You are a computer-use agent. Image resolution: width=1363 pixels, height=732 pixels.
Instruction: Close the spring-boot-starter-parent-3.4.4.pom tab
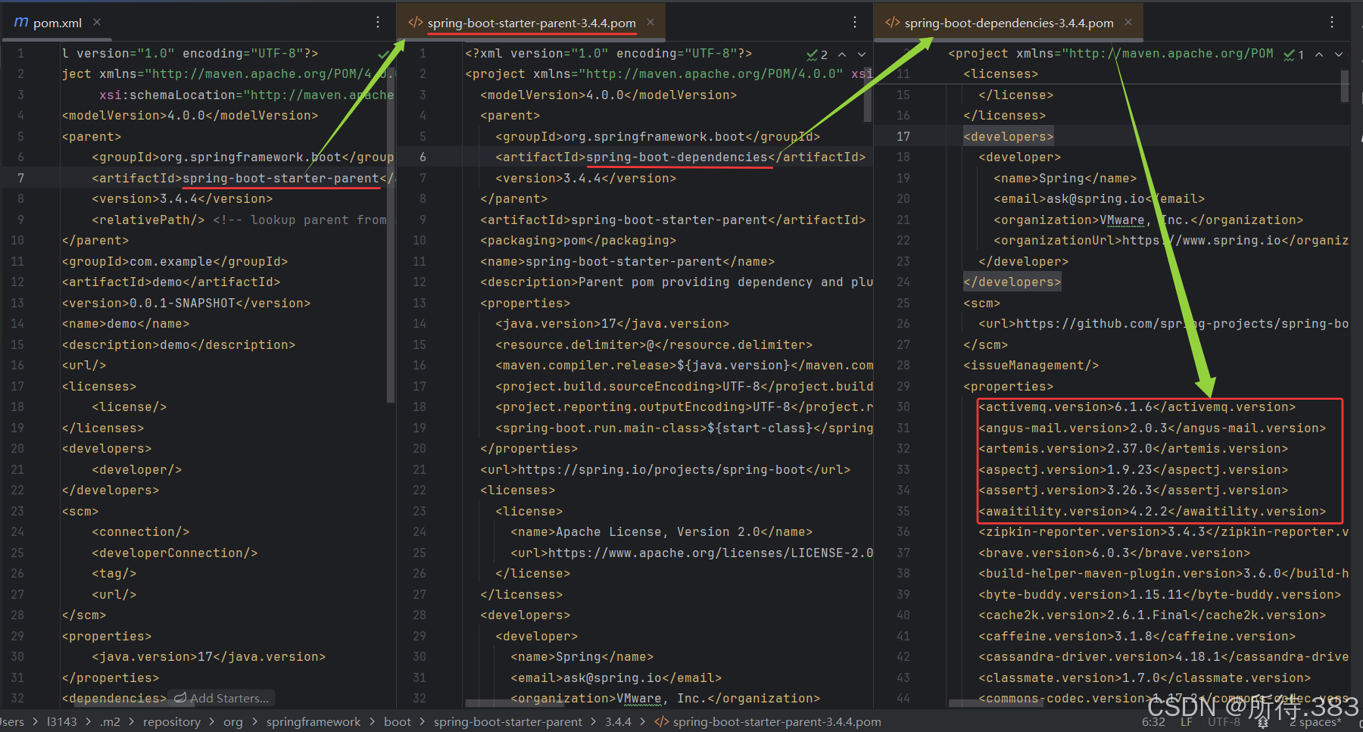click(650, 23)
